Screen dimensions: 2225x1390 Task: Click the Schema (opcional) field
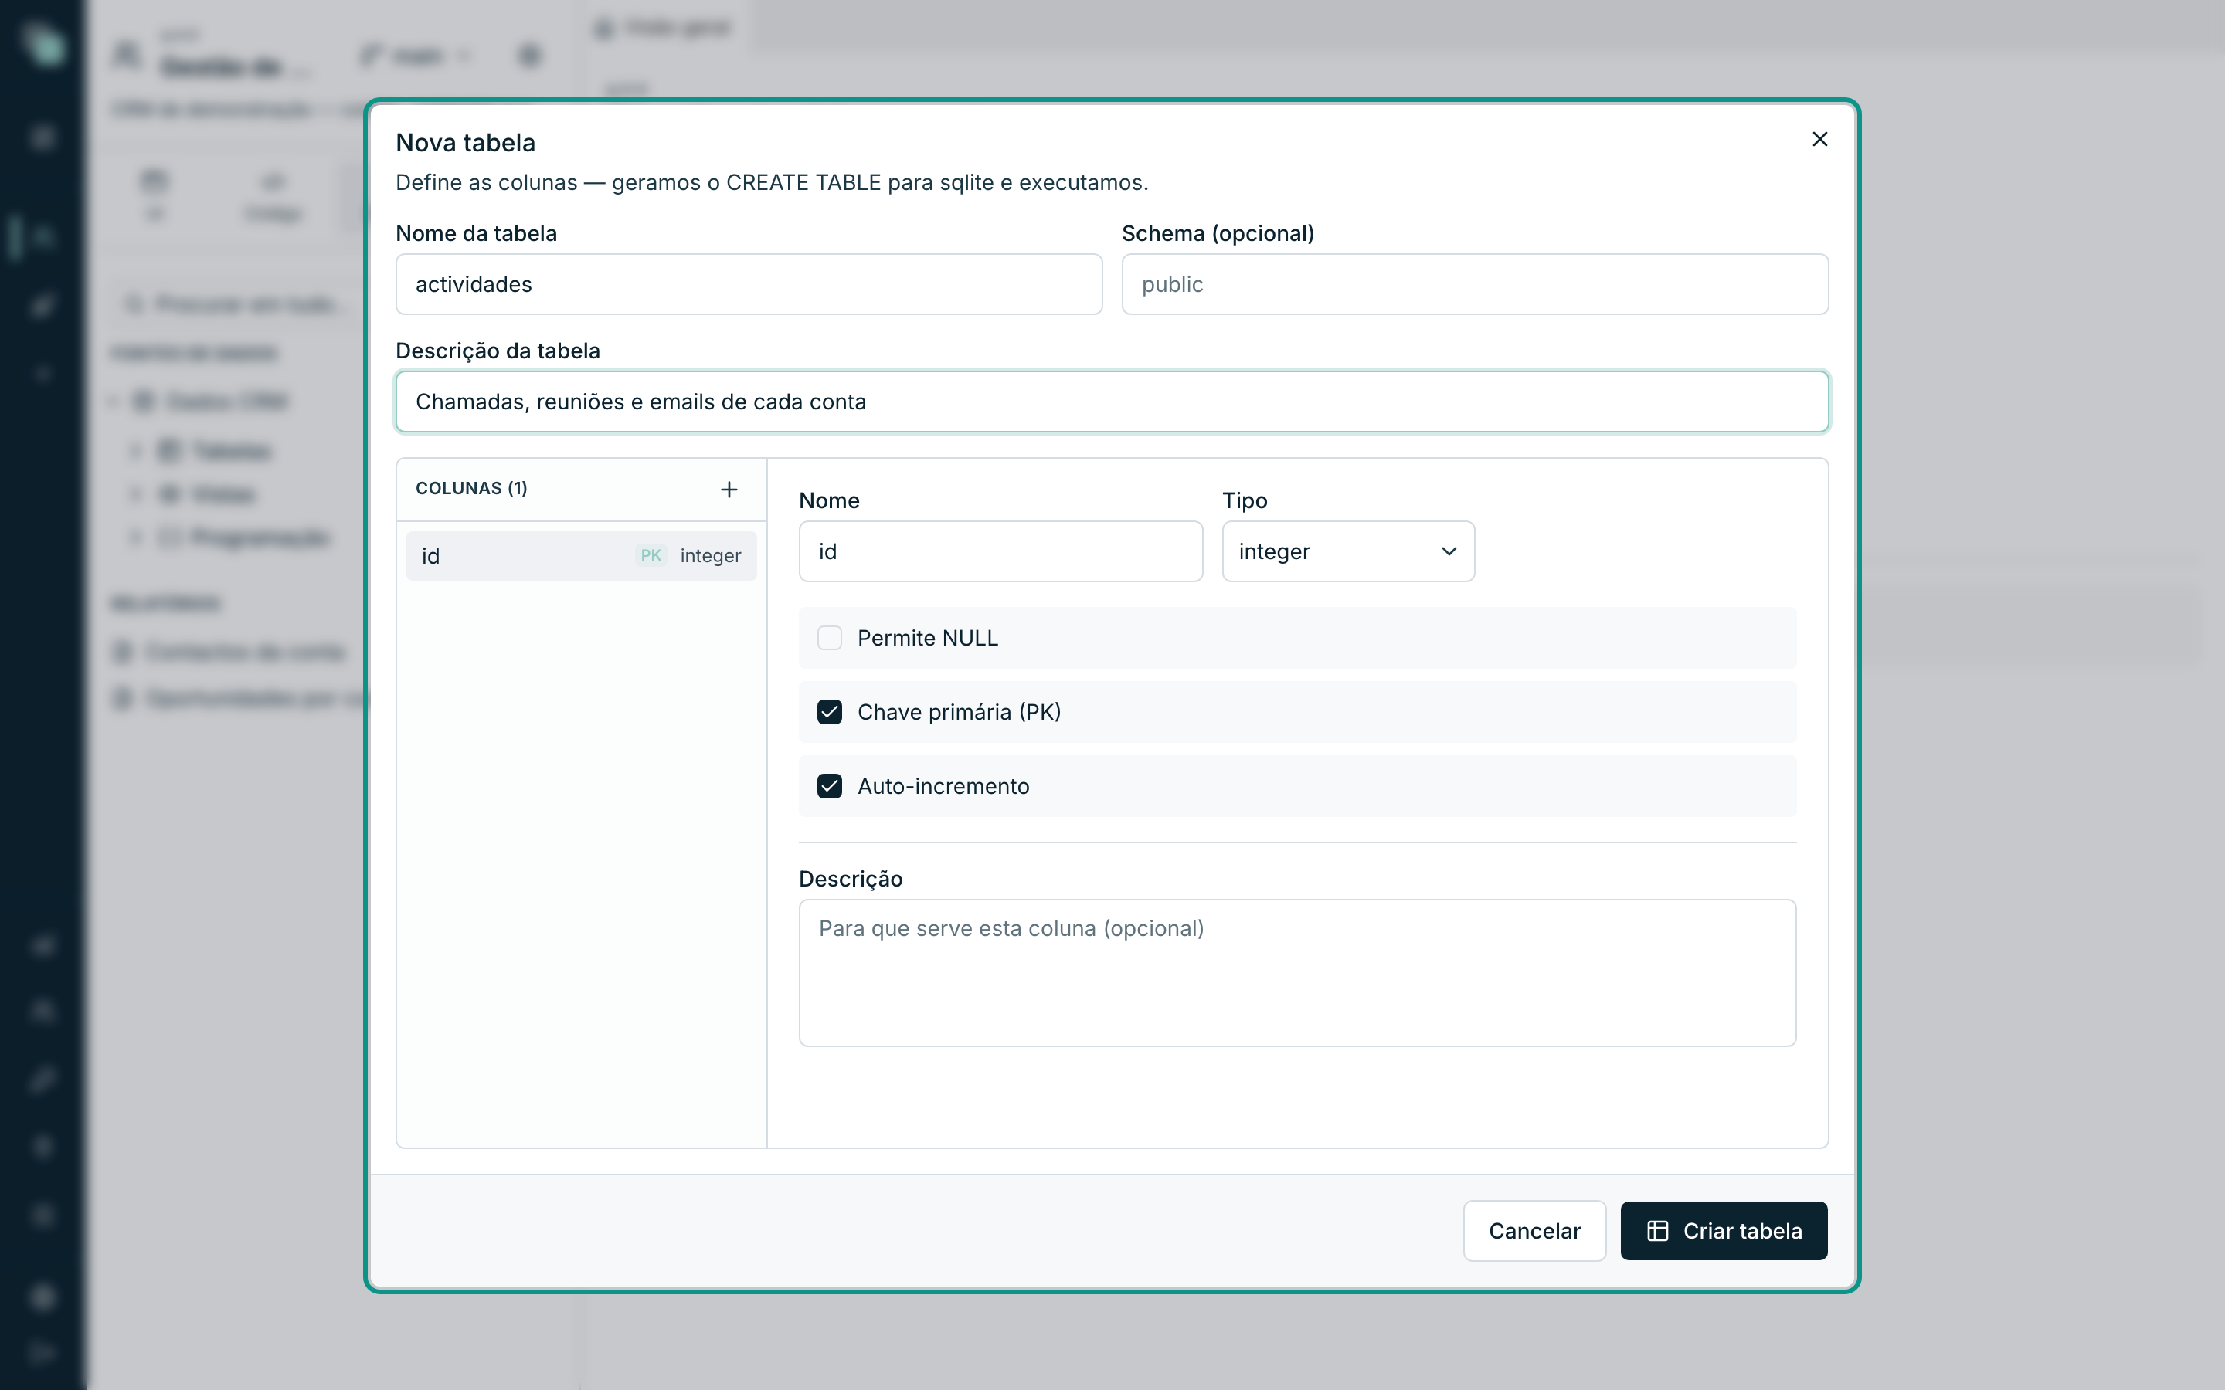pyautogui.click(x=1475, y=284)
